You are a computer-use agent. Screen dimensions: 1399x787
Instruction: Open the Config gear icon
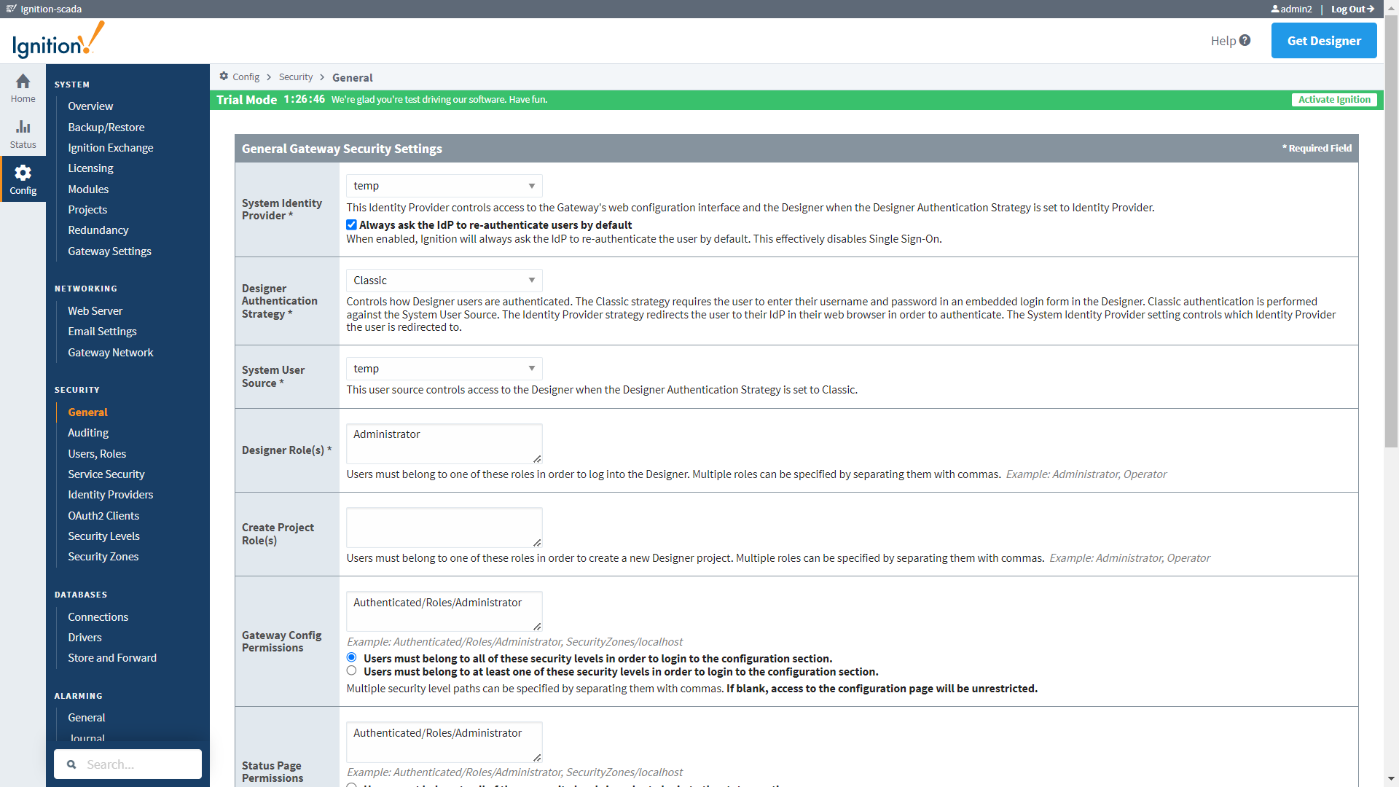coord(23,173)
